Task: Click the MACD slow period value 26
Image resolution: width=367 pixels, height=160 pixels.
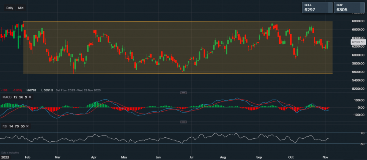Action: point(21,97)
